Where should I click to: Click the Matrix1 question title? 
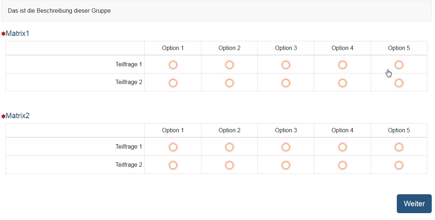(x=17, y=34)
